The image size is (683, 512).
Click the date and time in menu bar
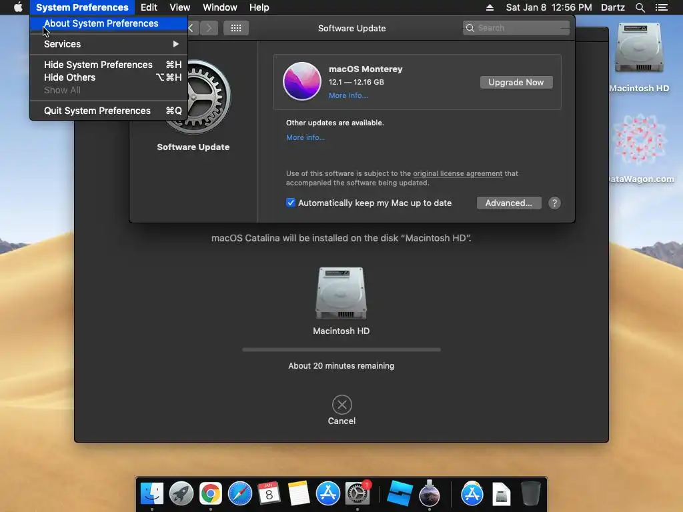point(549,7)
